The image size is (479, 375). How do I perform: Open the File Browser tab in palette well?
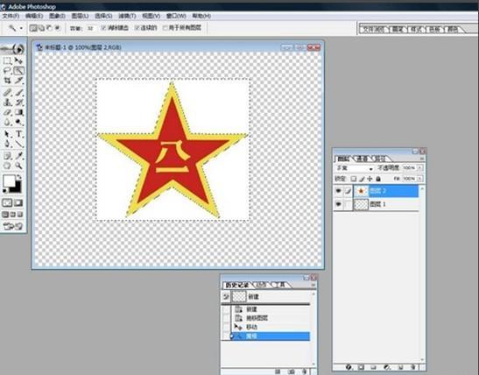click(x=373, y=29)
